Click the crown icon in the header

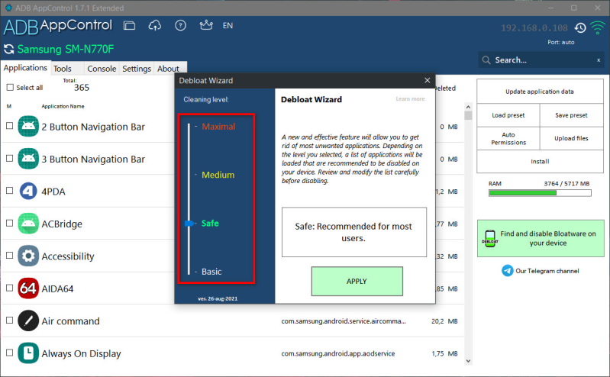205,25
